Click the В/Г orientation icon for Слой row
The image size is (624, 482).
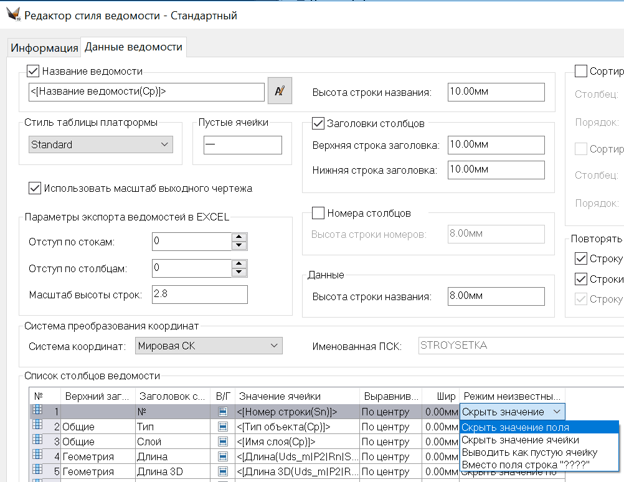coord(223,442)
